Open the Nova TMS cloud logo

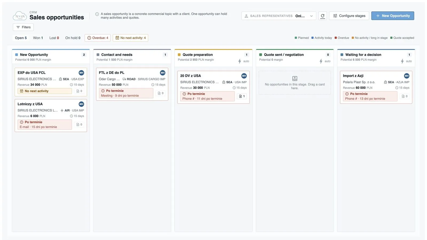20,16
